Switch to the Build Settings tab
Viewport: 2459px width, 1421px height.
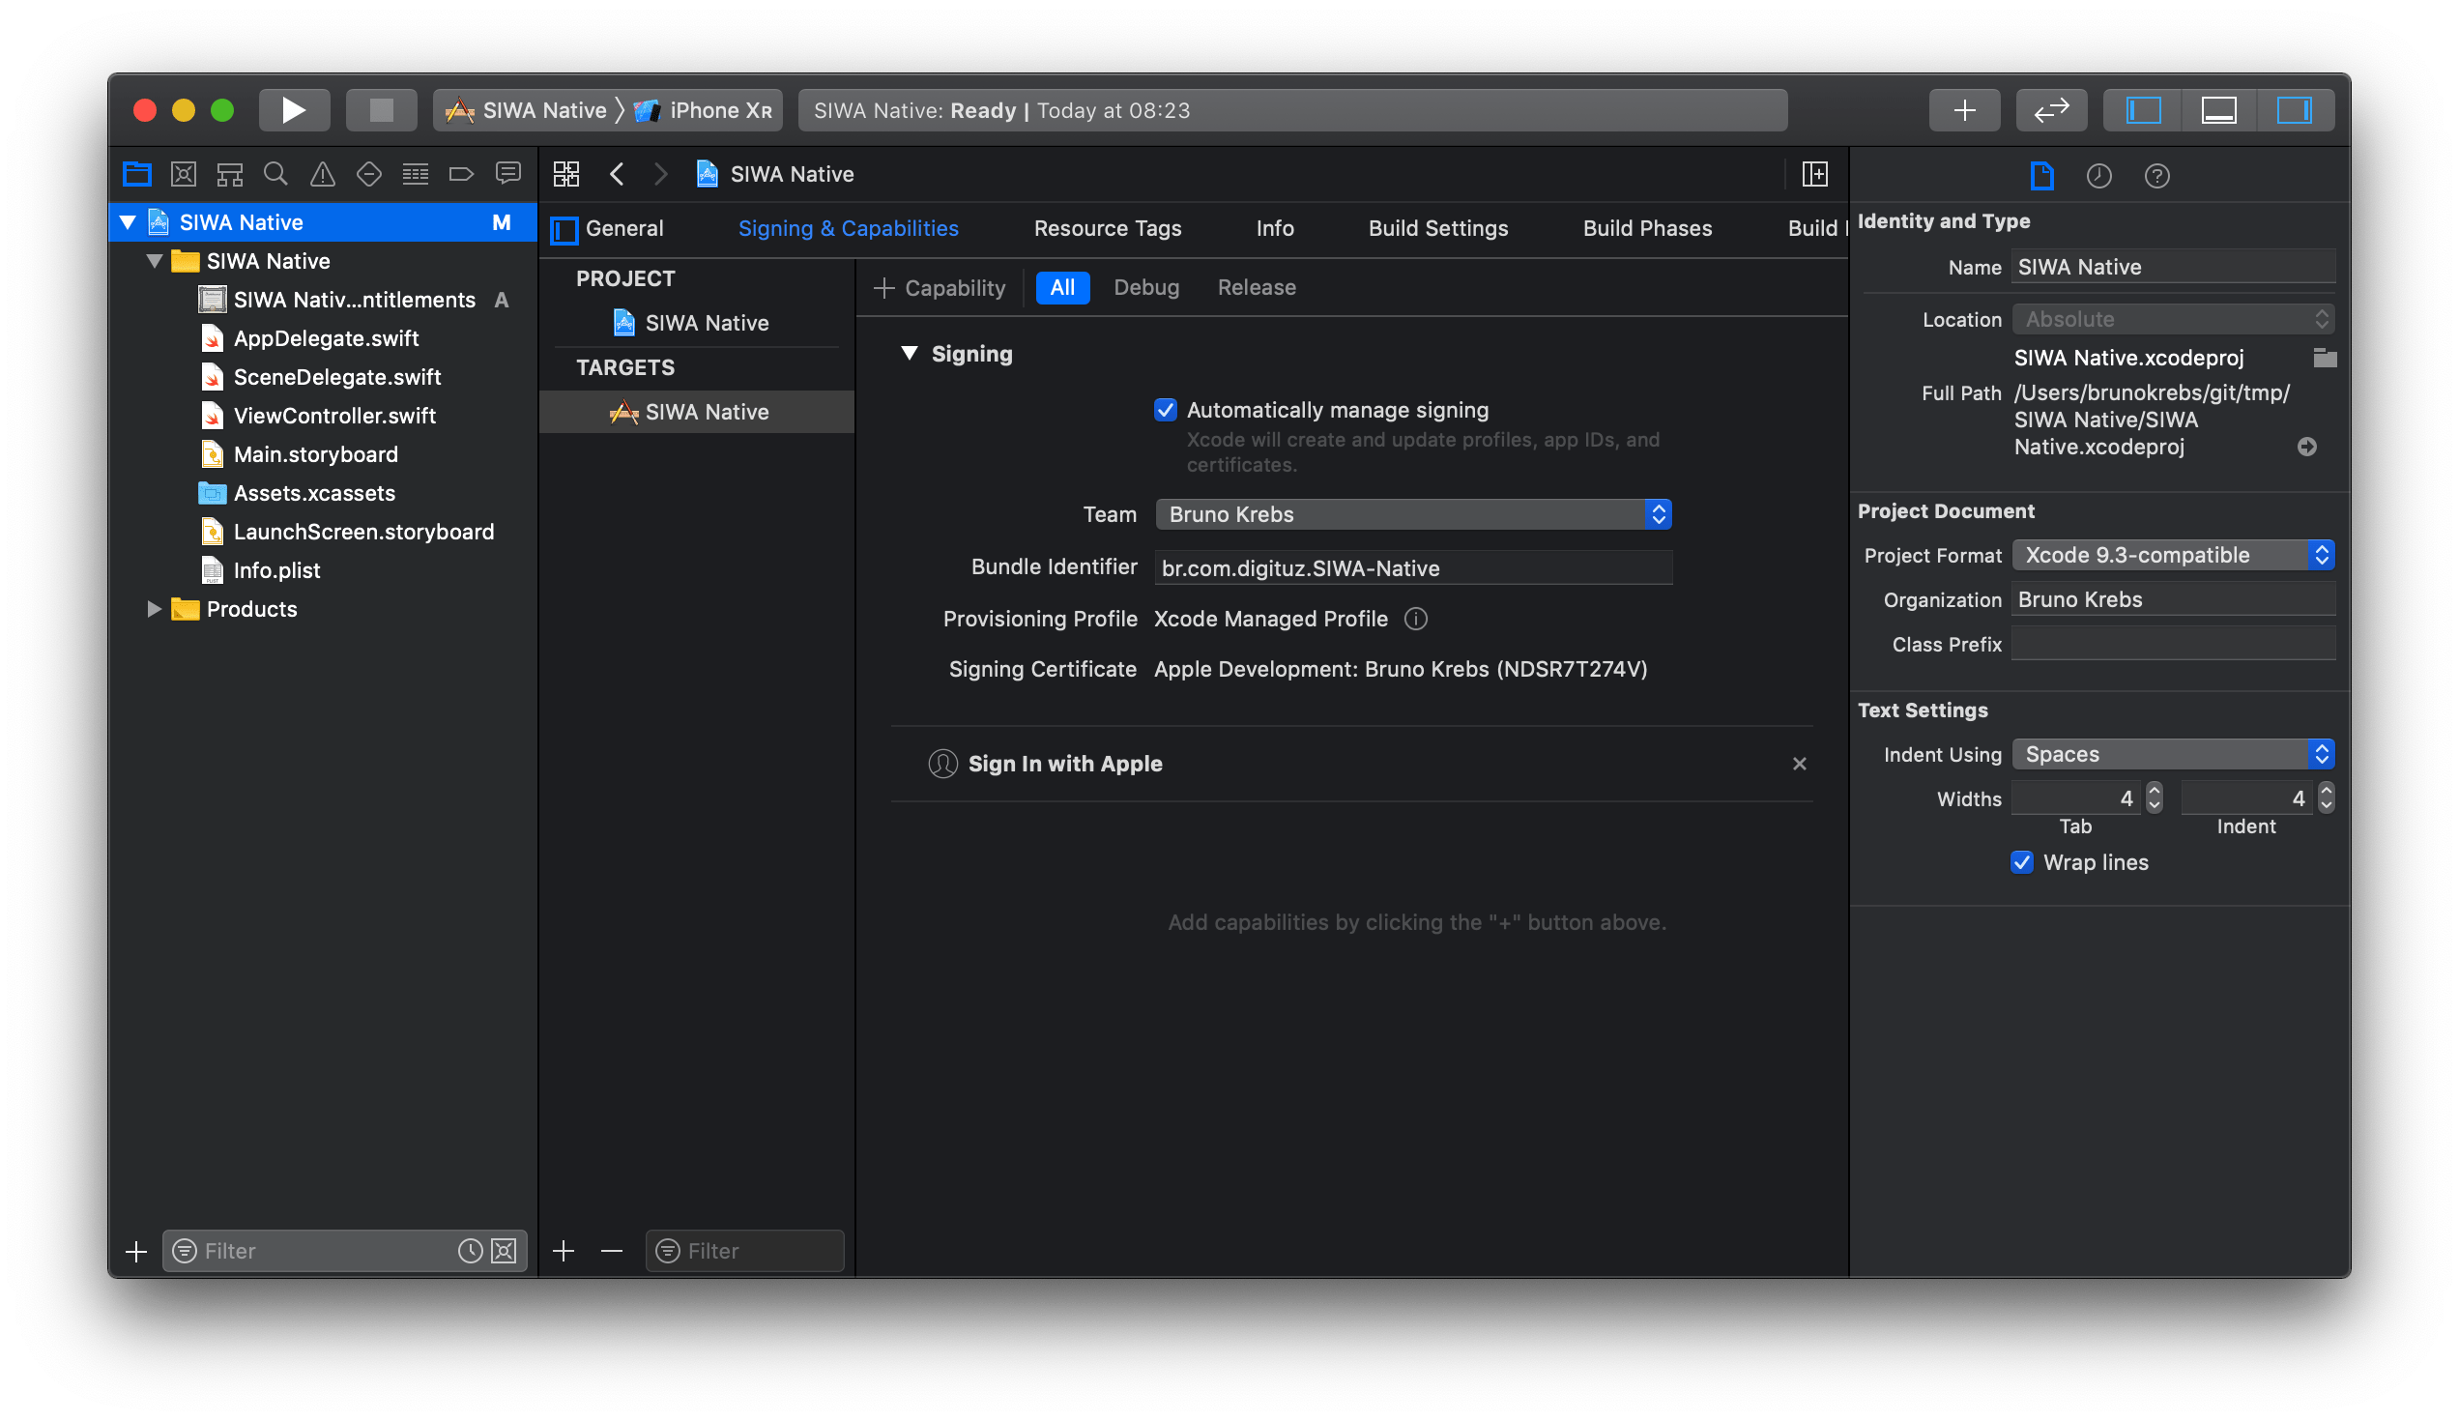1437,228
